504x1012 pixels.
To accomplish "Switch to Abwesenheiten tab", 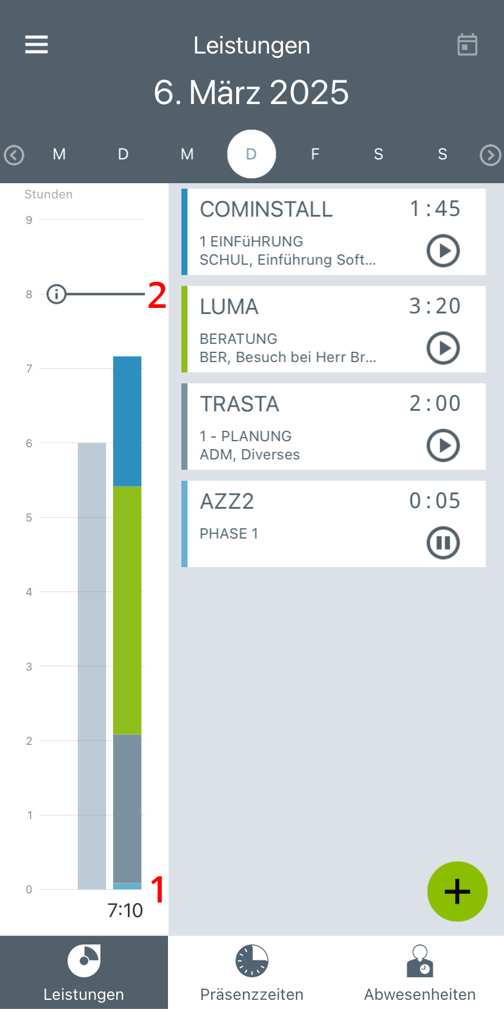I will 420,974.
